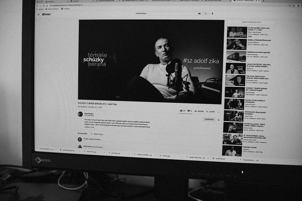Open the beranimages channel name link
Screen dimensions: 302x201
coord(89,114)
